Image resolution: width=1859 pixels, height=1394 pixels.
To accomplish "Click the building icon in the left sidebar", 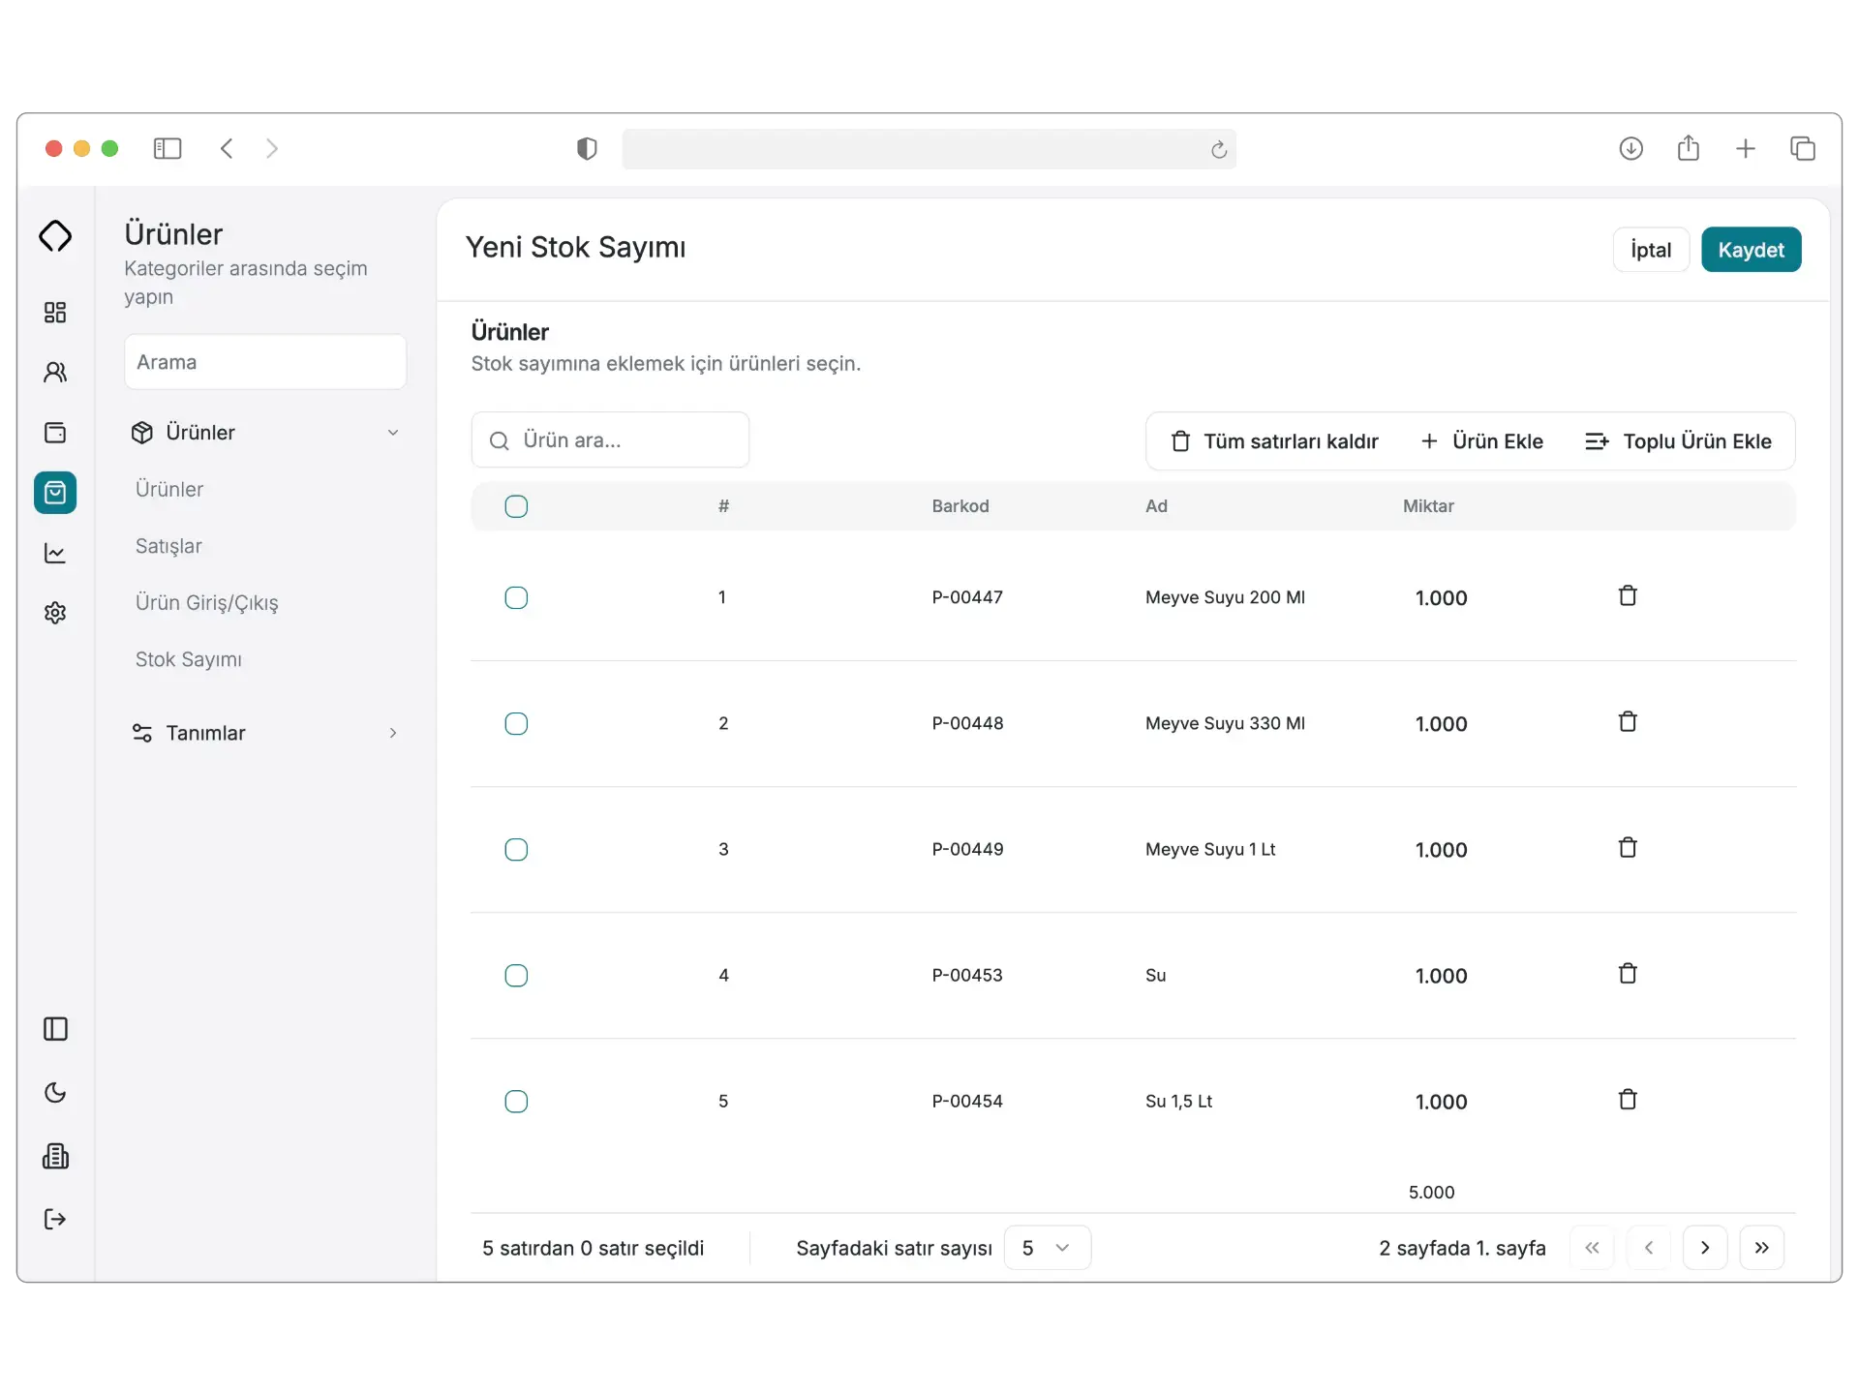I will click(55, 1156).
